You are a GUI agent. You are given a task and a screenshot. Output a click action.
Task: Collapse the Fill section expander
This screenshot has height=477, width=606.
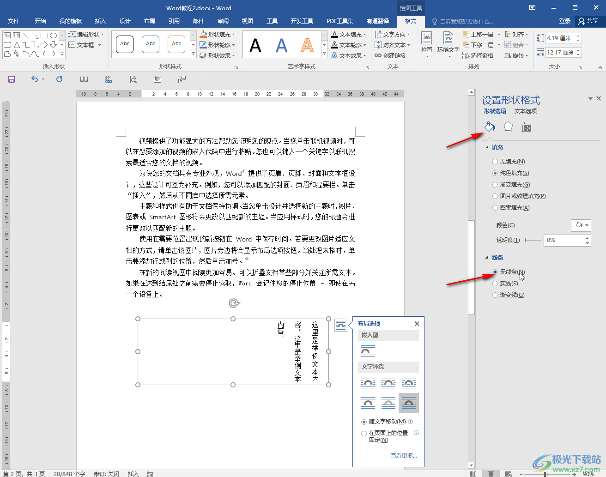point(487,147)
